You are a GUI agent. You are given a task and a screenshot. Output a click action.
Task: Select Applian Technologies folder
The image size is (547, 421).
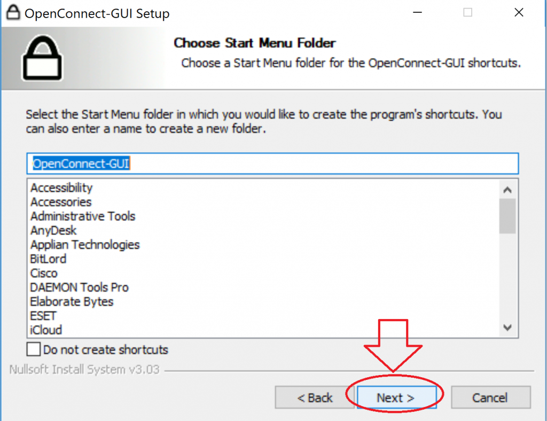tap(85, 245)
